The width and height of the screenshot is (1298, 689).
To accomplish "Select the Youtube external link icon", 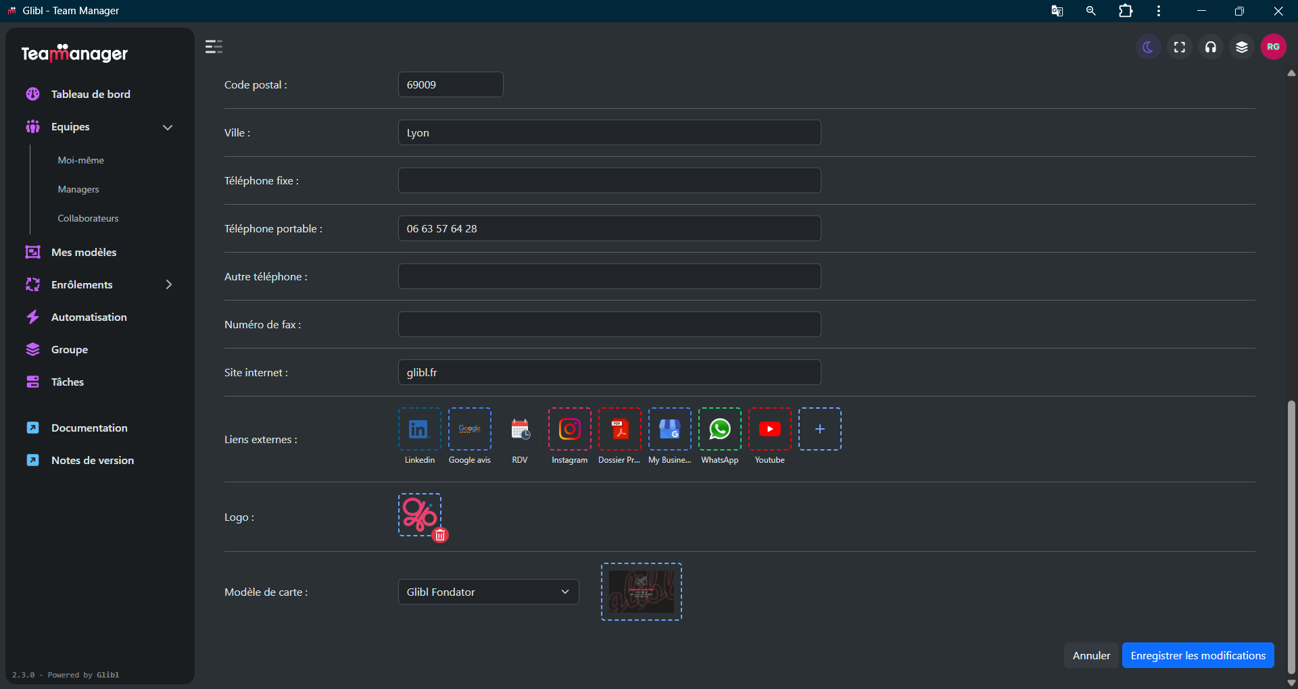I will (769, 429).
